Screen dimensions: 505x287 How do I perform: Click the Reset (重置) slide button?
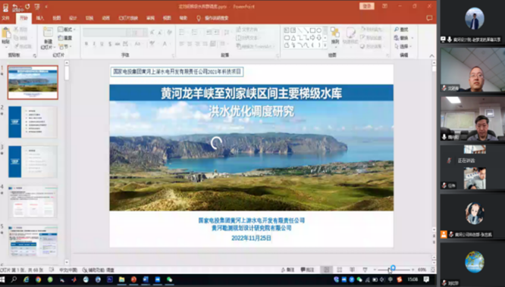tap(65, 38)
